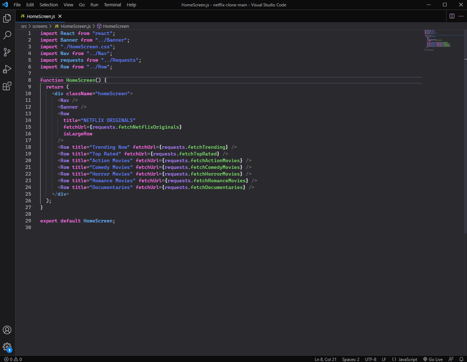Maximize the VS Code window
Screen dimensions: 467x362
pyautogui.click(x=445, y=5)
